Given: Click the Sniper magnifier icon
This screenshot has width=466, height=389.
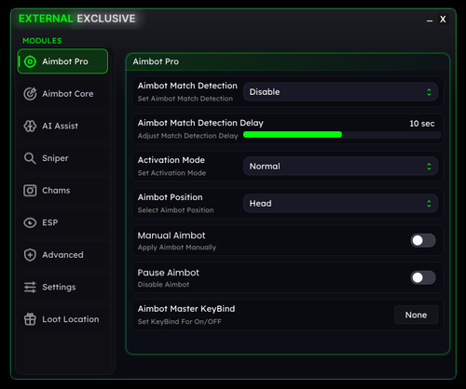Looking at the screenshot, I should [x=30, y=158].
